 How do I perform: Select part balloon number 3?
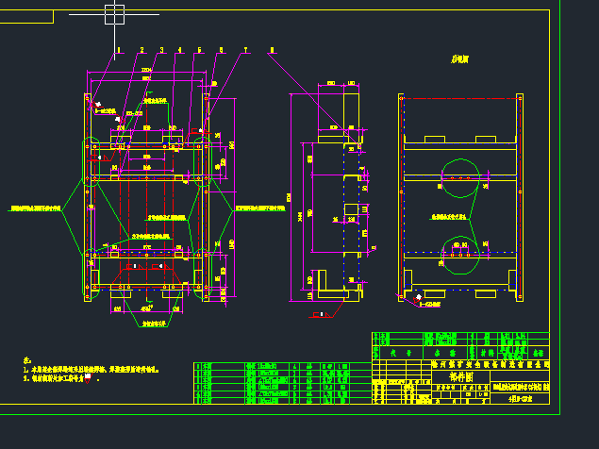[161, 50]
